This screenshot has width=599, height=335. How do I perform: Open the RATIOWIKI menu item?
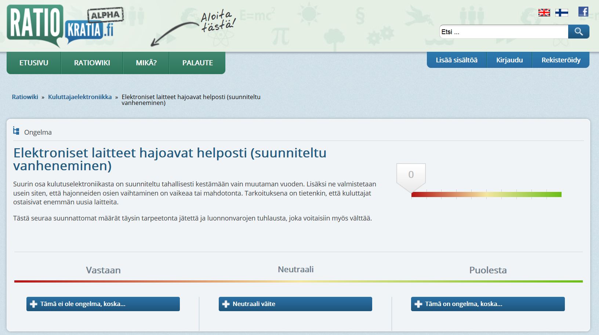pyautogui.click(x=92, y=63)
